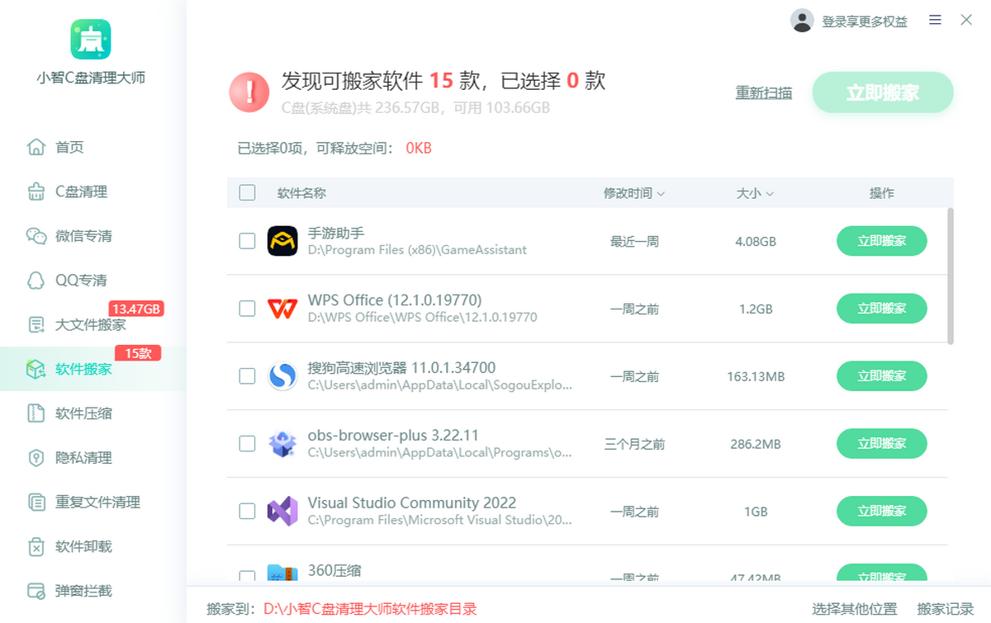
Task: Click the 360压缩 app icon
Action: click(282, 574)
